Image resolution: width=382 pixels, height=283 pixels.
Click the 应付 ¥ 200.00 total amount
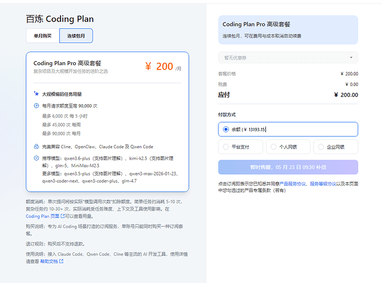pyautogui.click(x=346, y=95)
